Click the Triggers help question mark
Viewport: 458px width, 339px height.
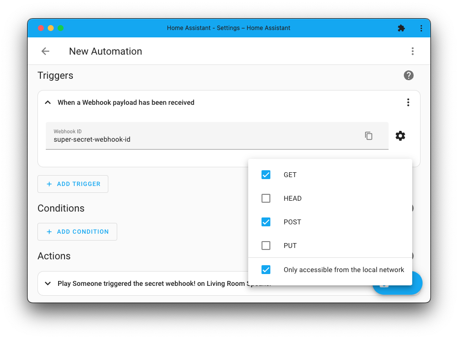click(408, 75)
